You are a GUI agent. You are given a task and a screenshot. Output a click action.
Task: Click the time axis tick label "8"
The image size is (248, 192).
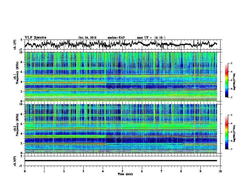click(x=181, y=171)
